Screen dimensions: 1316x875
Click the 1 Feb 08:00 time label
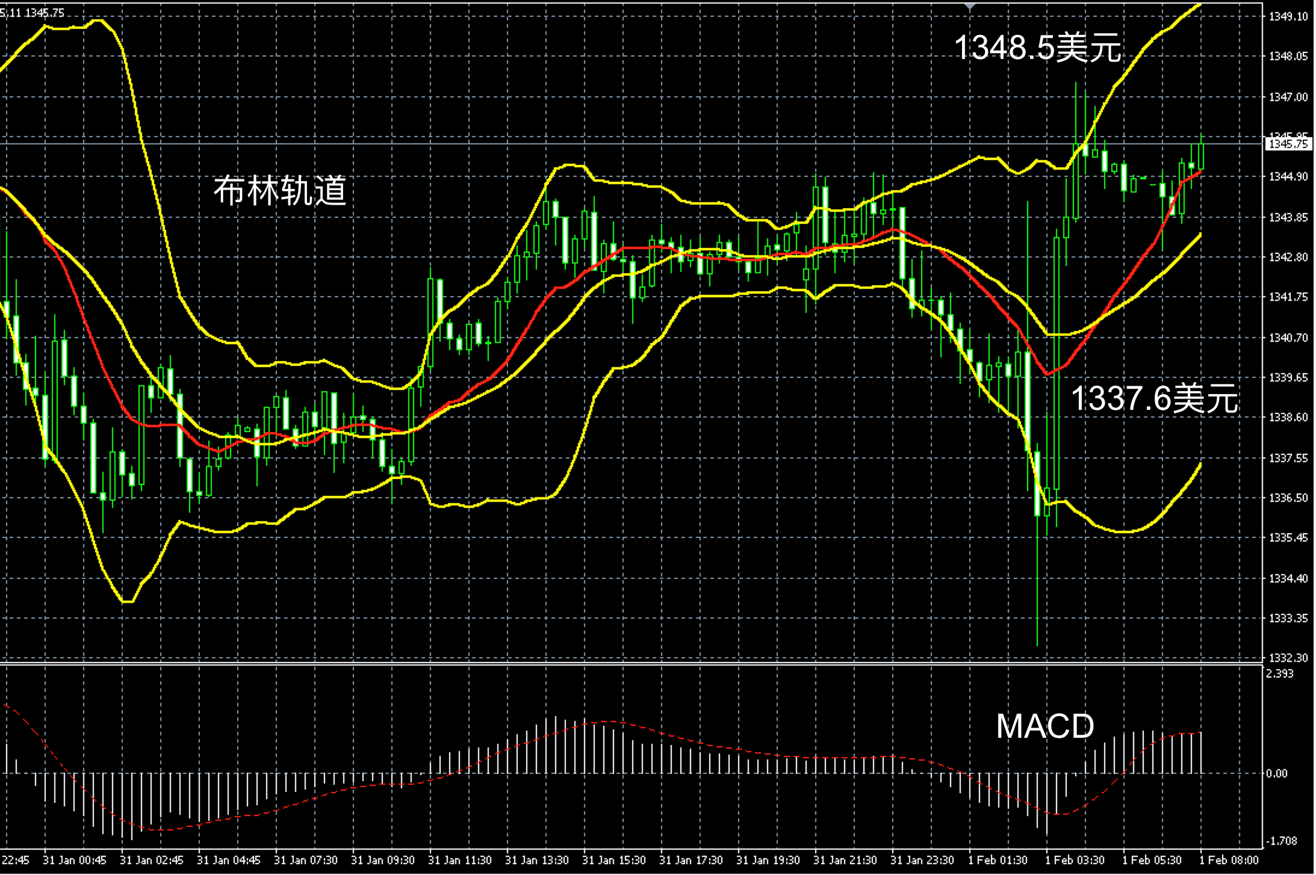1228,860
